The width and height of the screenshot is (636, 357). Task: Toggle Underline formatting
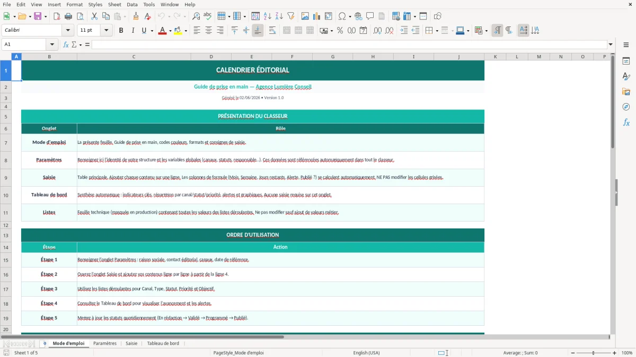click(x=144, y=31)
